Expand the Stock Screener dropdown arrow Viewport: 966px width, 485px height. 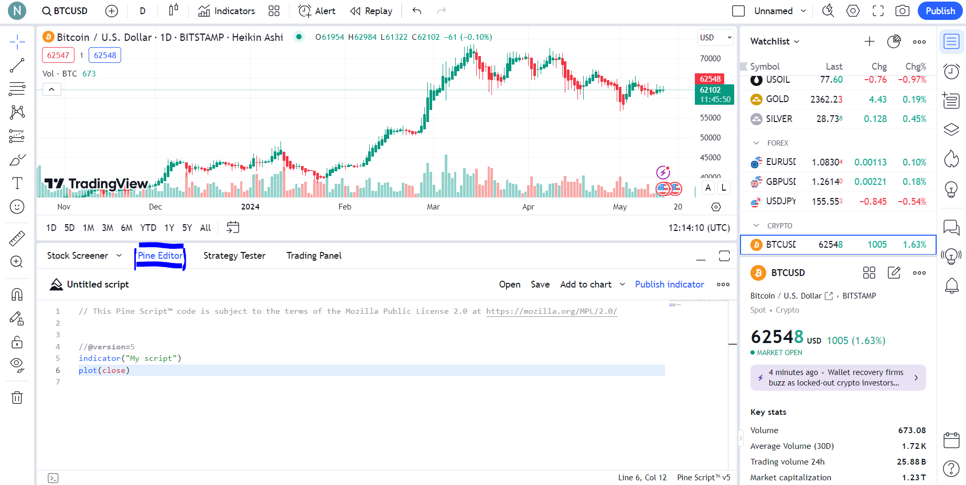(119, 256)
